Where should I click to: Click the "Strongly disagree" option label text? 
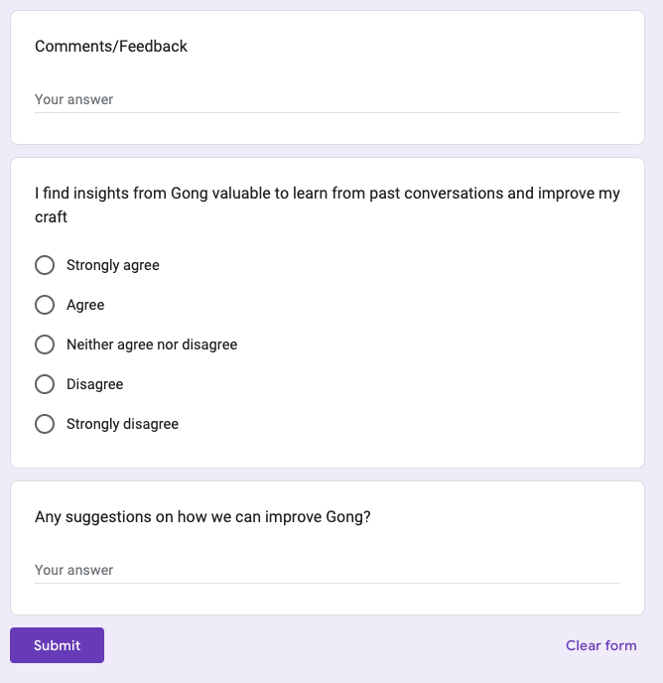122,424
